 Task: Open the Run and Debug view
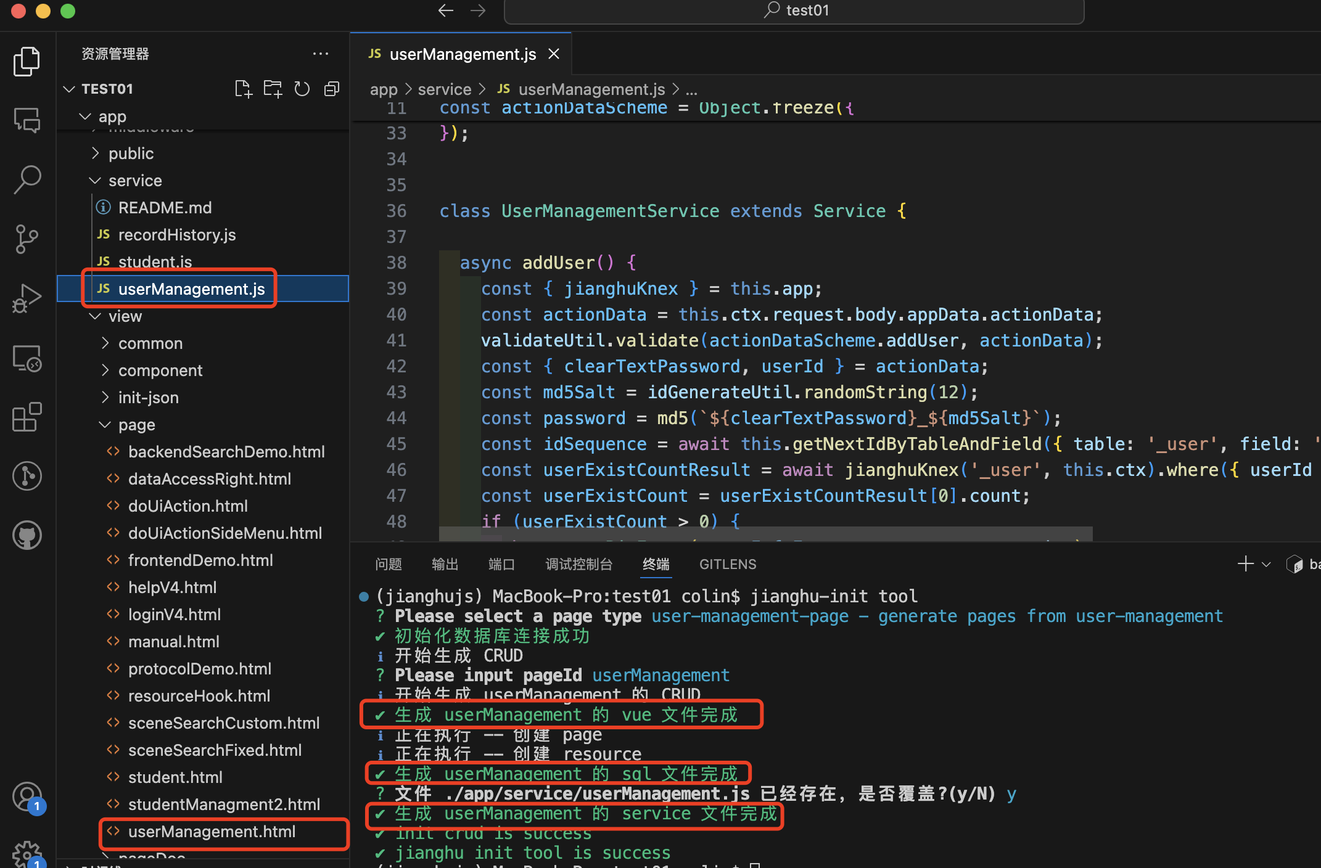(x=27, y=298)
